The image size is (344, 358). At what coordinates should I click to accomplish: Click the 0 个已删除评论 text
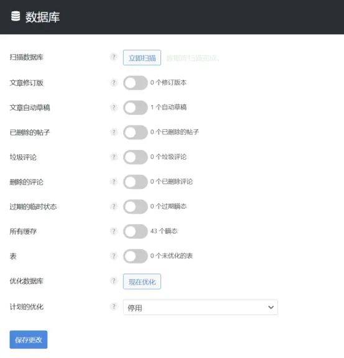[x=172, y=181]
